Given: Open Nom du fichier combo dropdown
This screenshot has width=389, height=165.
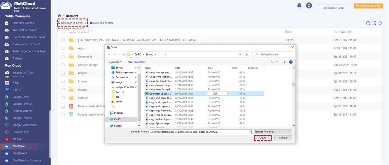Looking at the screenshot, I should pos(250,132).
